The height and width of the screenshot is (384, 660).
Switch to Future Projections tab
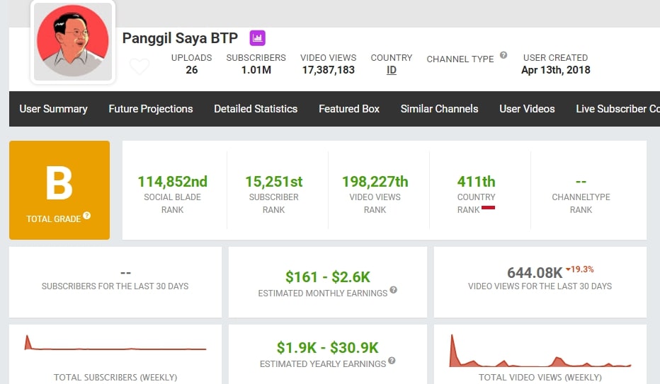click(x=151, y=109)
